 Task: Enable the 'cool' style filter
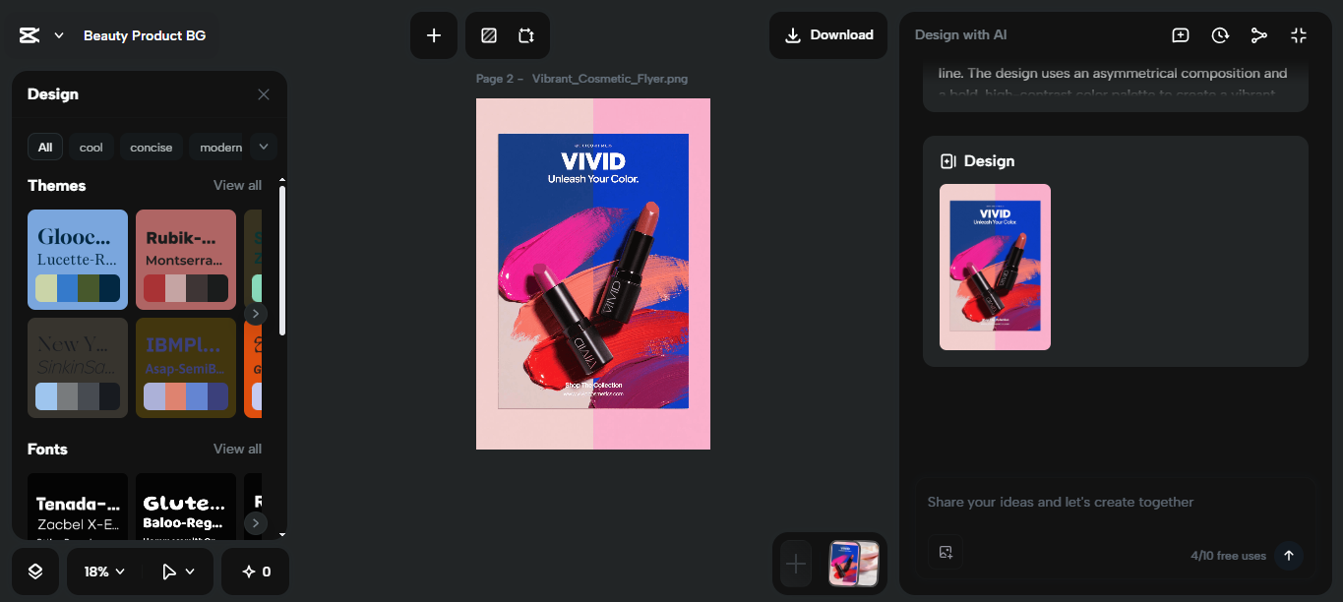click(x=91, y=147)
